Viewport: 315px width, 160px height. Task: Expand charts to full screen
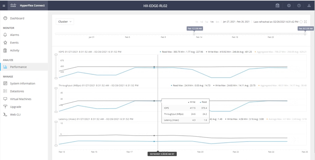tap(306, 22)
